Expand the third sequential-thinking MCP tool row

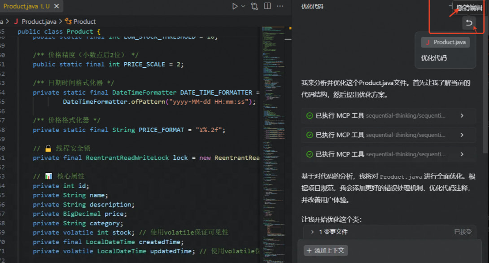tap(388, 154)
